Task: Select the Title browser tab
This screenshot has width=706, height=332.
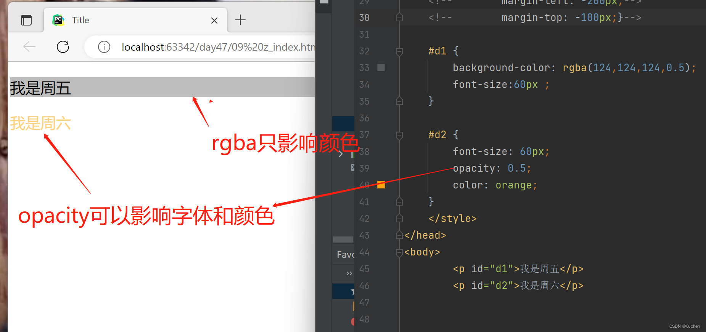Action: point(135,20)
